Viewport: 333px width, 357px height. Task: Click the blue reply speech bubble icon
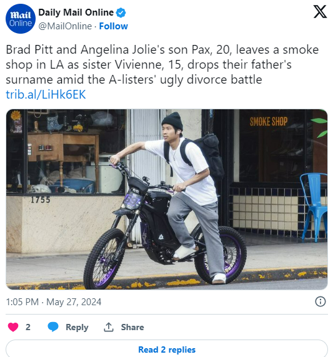[53, 327]
